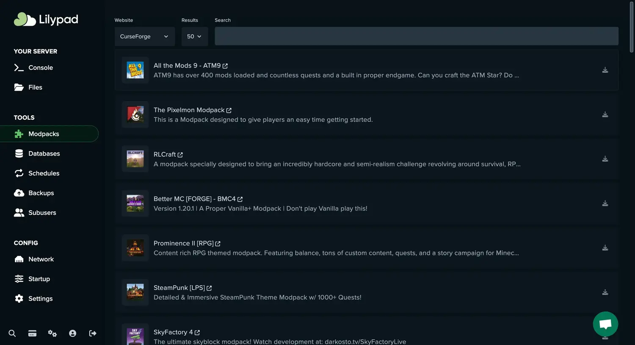
Task: Click the admin gears icon at sidebar bottom
Action: pos(52,334)
